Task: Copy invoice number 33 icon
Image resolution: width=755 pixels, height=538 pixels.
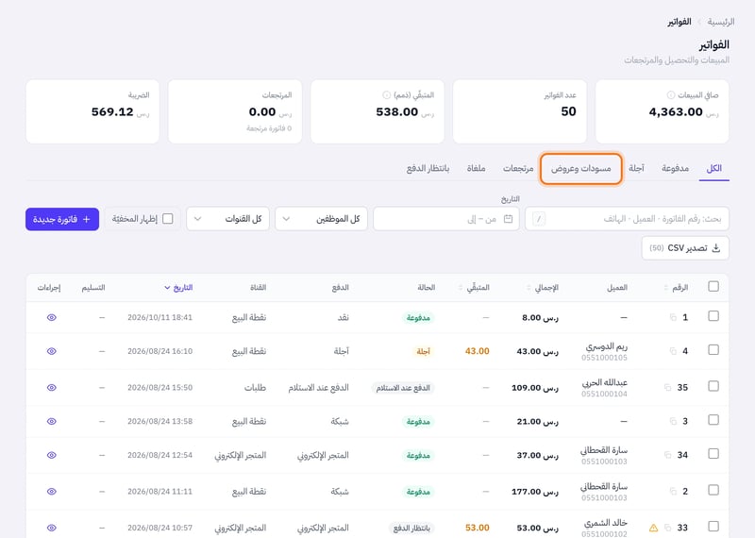Action: 667,528
